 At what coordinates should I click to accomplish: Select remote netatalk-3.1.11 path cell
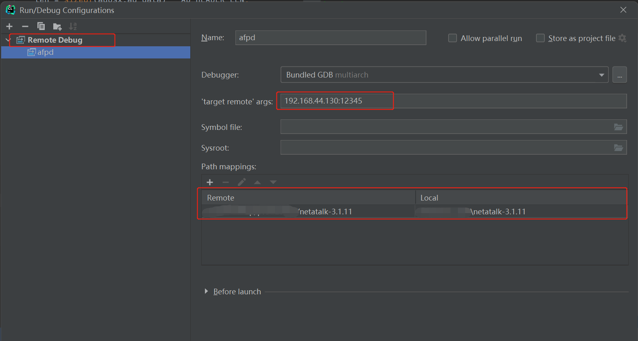point(308,212)
